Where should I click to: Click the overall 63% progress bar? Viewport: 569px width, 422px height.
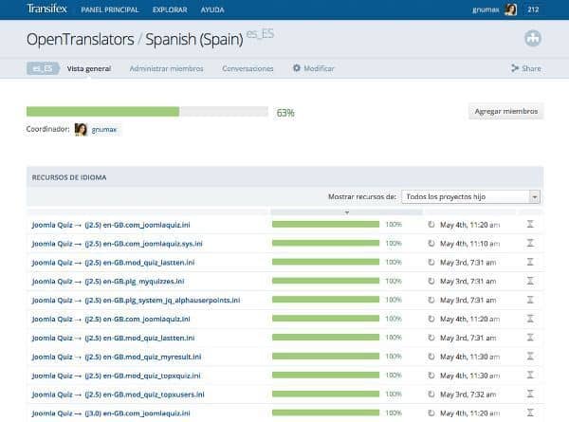click(147, 111)
